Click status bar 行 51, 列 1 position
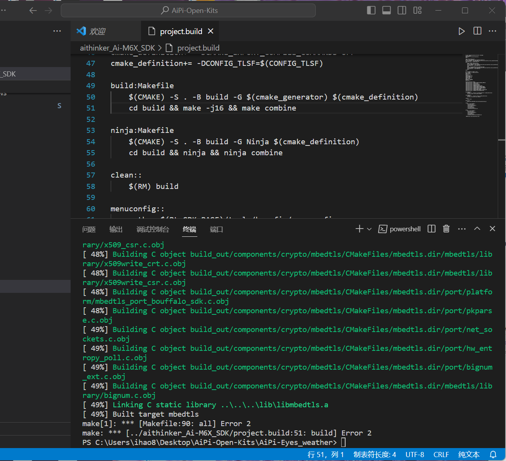 (x=326, y=455)
